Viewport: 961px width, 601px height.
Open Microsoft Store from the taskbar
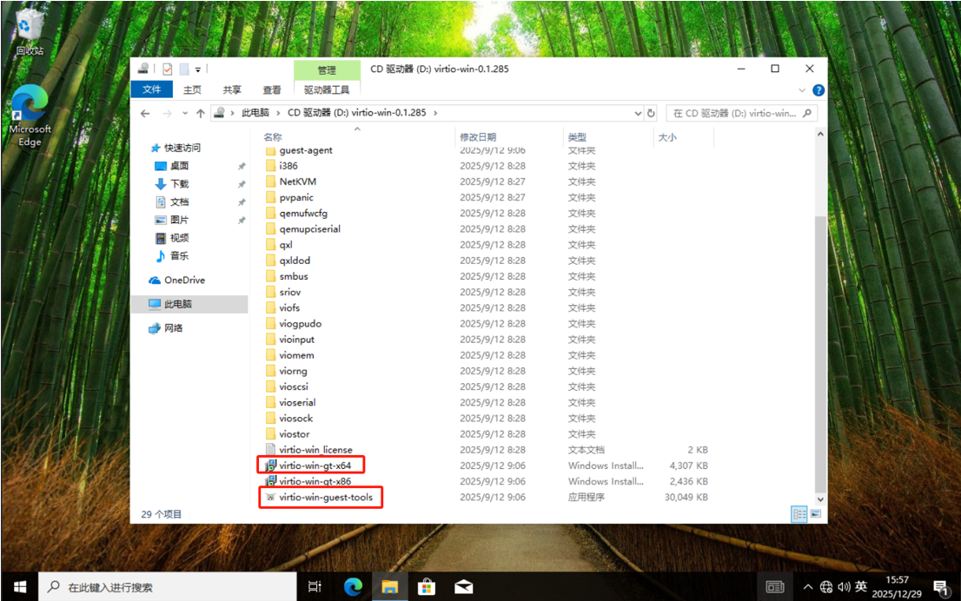click(x=426, y=587)
